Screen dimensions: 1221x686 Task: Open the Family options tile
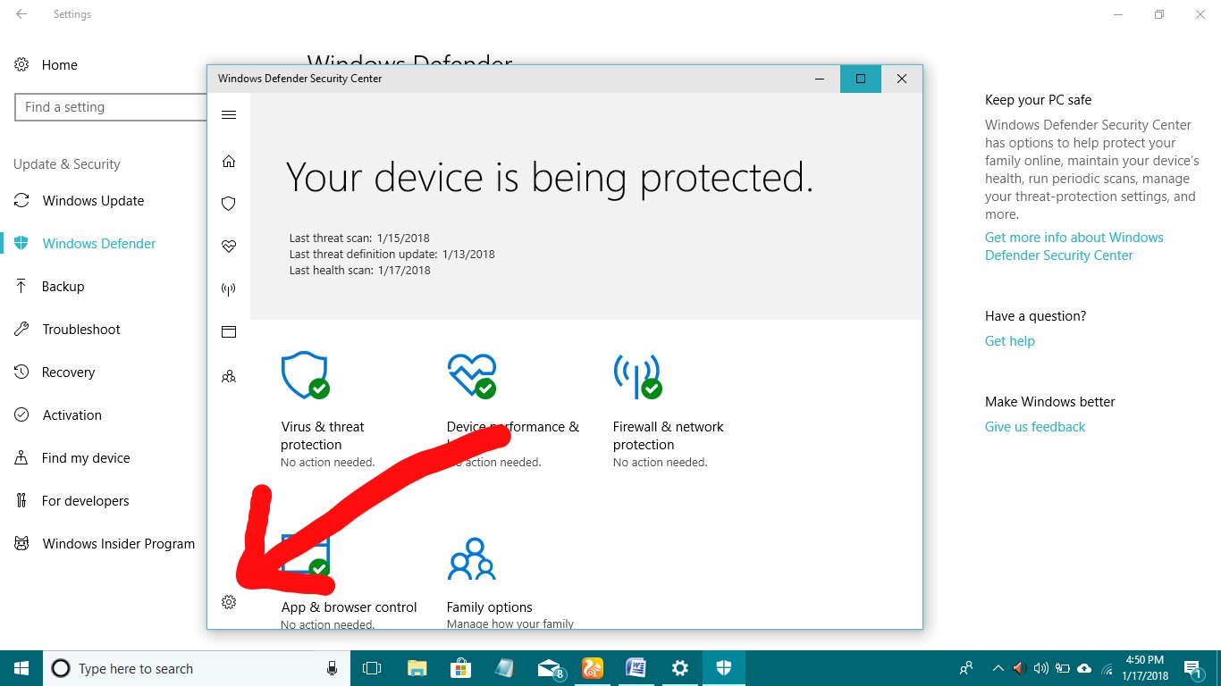(x=510, y=582)
